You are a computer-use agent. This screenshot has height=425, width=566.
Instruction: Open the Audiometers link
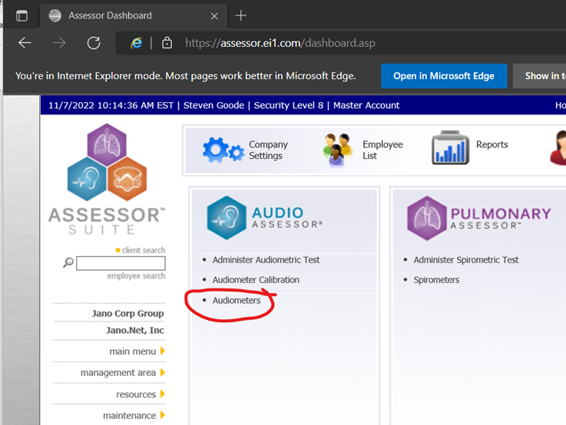[x=236, y=300]
